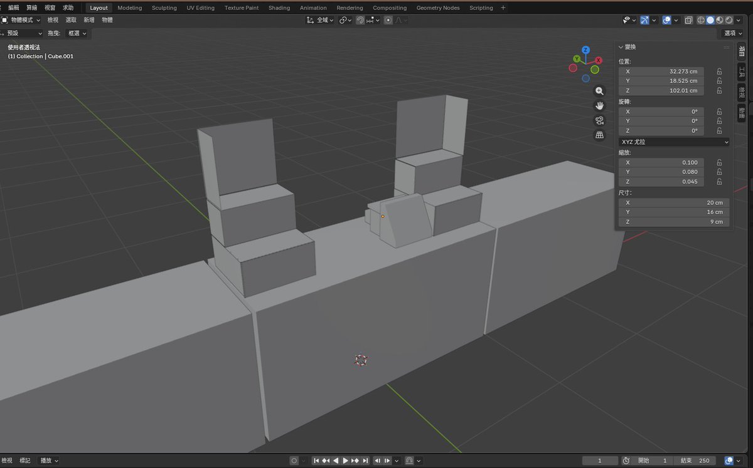Open the 求助 help menu
The image size is (753, 468).
[68, 8]
